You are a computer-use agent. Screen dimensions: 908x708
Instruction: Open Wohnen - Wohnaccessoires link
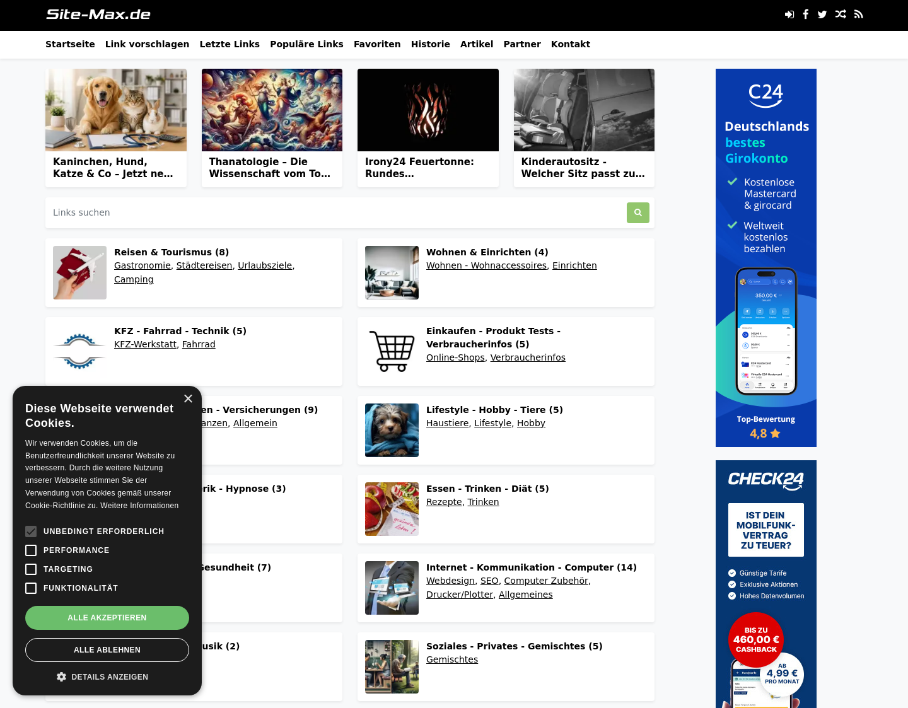(486, 265)
